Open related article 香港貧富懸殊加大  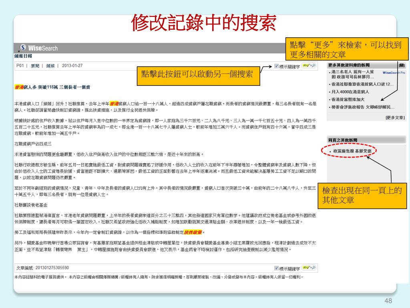[348, 99]
